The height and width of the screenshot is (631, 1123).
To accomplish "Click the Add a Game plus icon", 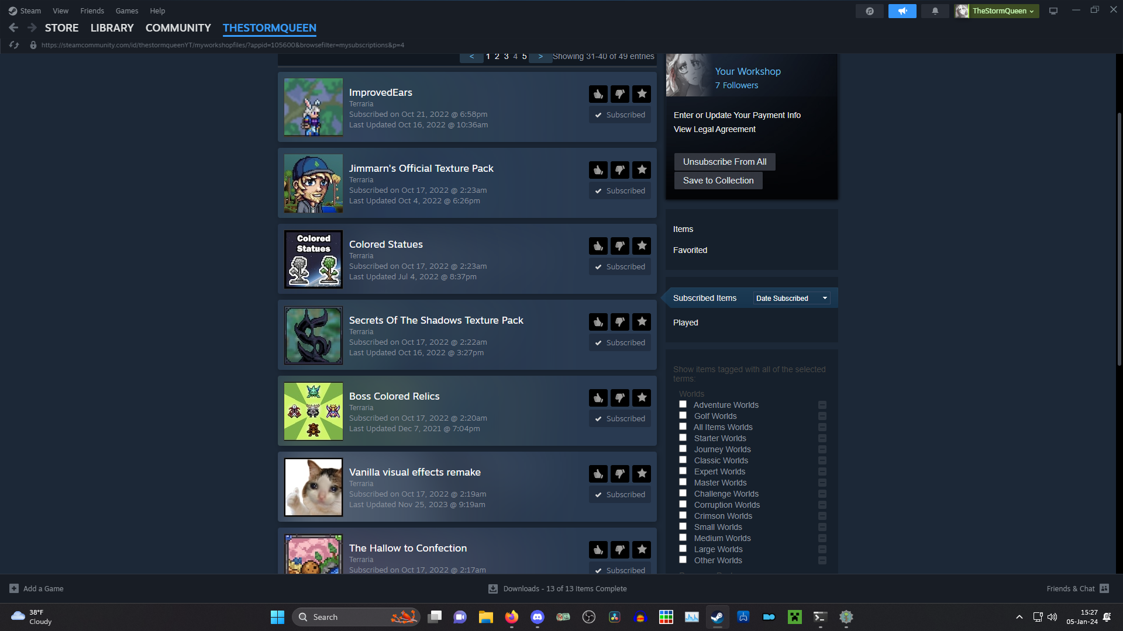I will 14,589.
